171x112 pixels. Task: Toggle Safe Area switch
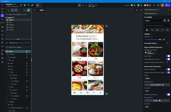tap(168, 56)
